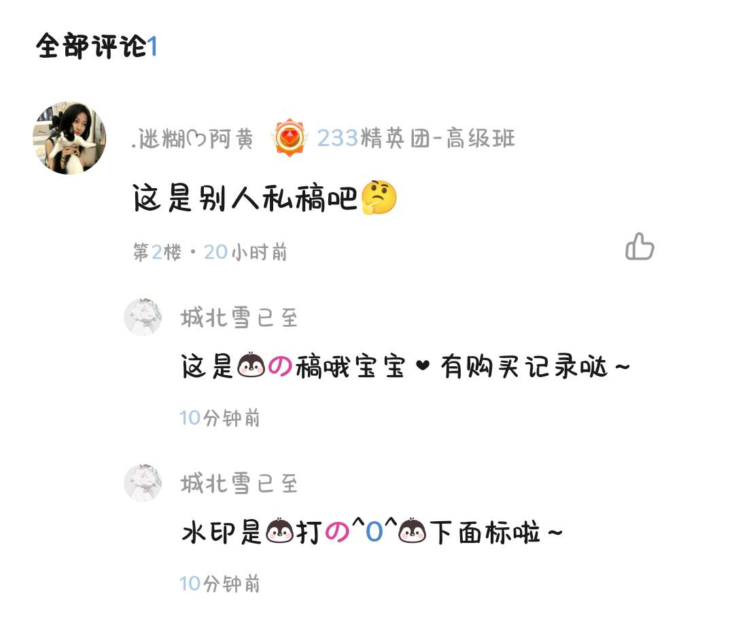Image resolution: width=734 pixels, height=636 pixels.
Task: Click the penguin emoji in the first reply
Action: click(251, 366)
